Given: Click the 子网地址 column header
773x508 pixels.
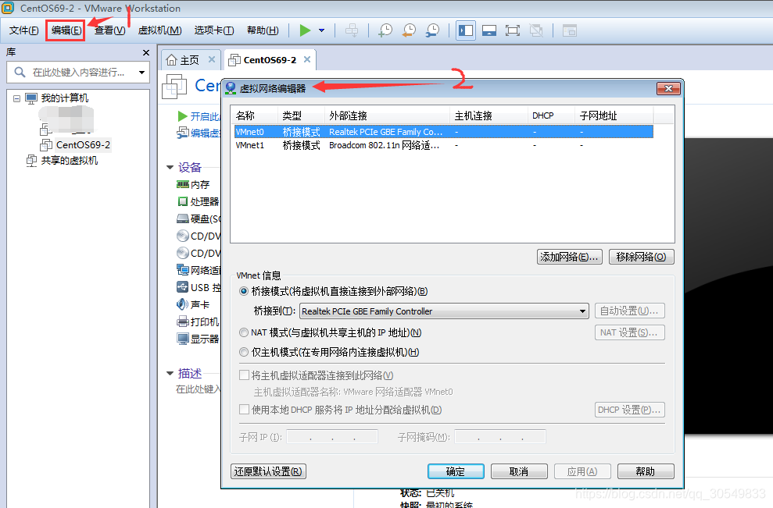Looking at the screenshot, I should click(614, 115).
